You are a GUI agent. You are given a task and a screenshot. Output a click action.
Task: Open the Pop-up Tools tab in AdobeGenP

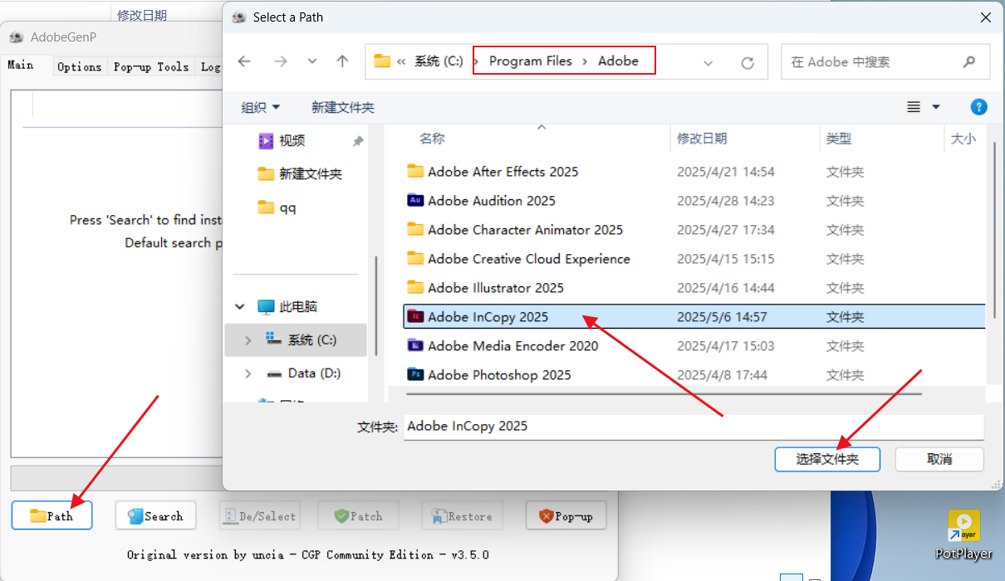point(151,66)
